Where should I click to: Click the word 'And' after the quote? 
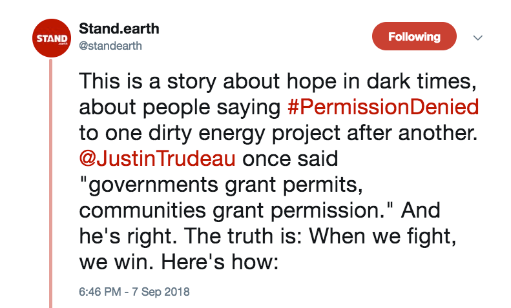421,210
